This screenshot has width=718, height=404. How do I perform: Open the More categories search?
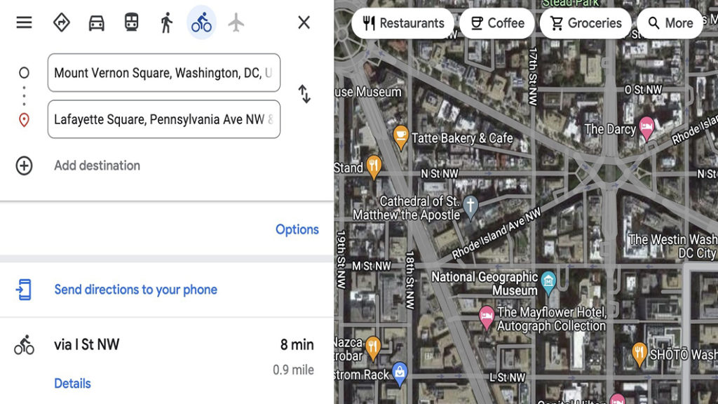[670, 23]
